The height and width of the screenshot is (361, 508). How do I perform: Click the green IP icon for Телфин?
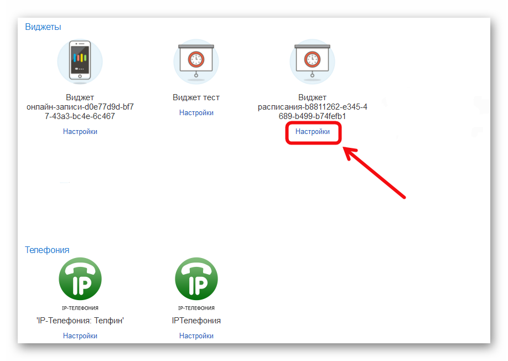pos(80,279)
